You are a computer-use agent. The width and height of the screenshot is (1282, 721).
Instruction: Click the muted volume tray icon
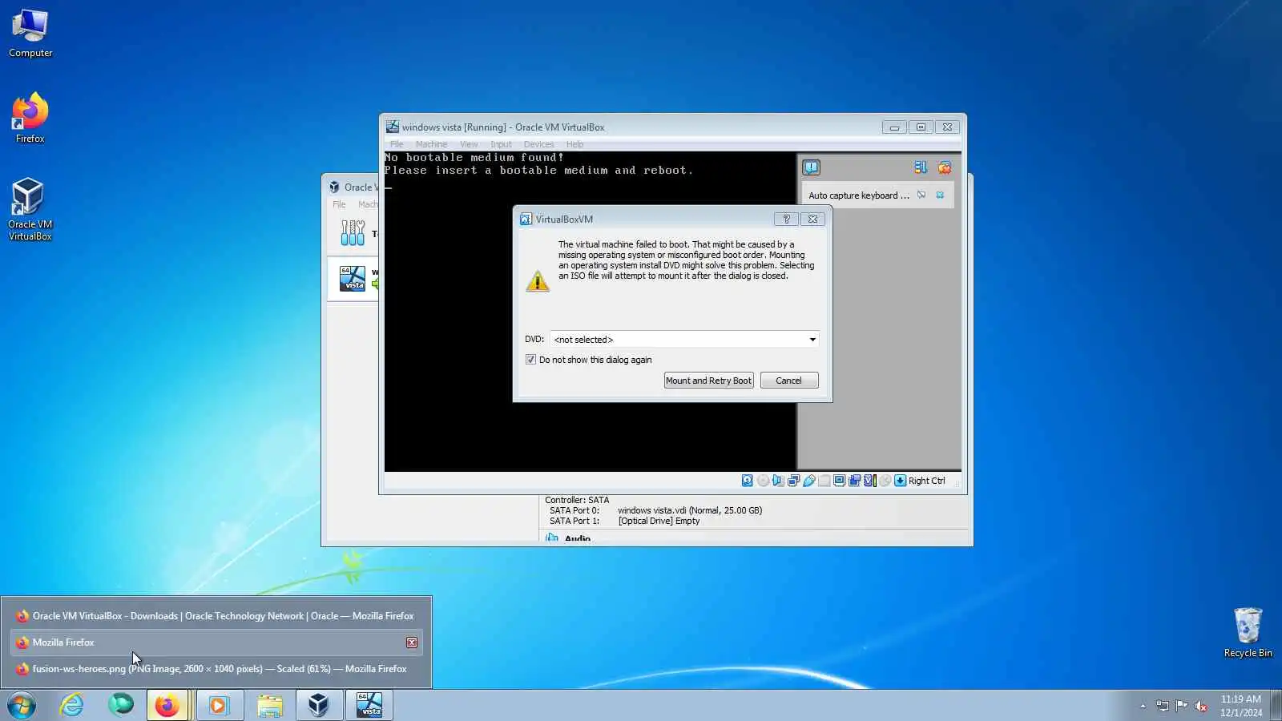(x=1200, y=706)
